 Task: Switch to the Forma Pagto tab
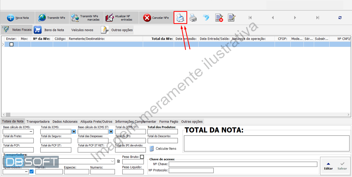[169, 121]
